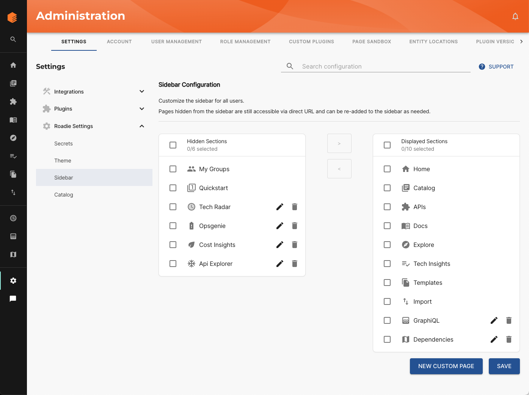
Task: Open the Catalog settings page
Action: tap(94, 195)
